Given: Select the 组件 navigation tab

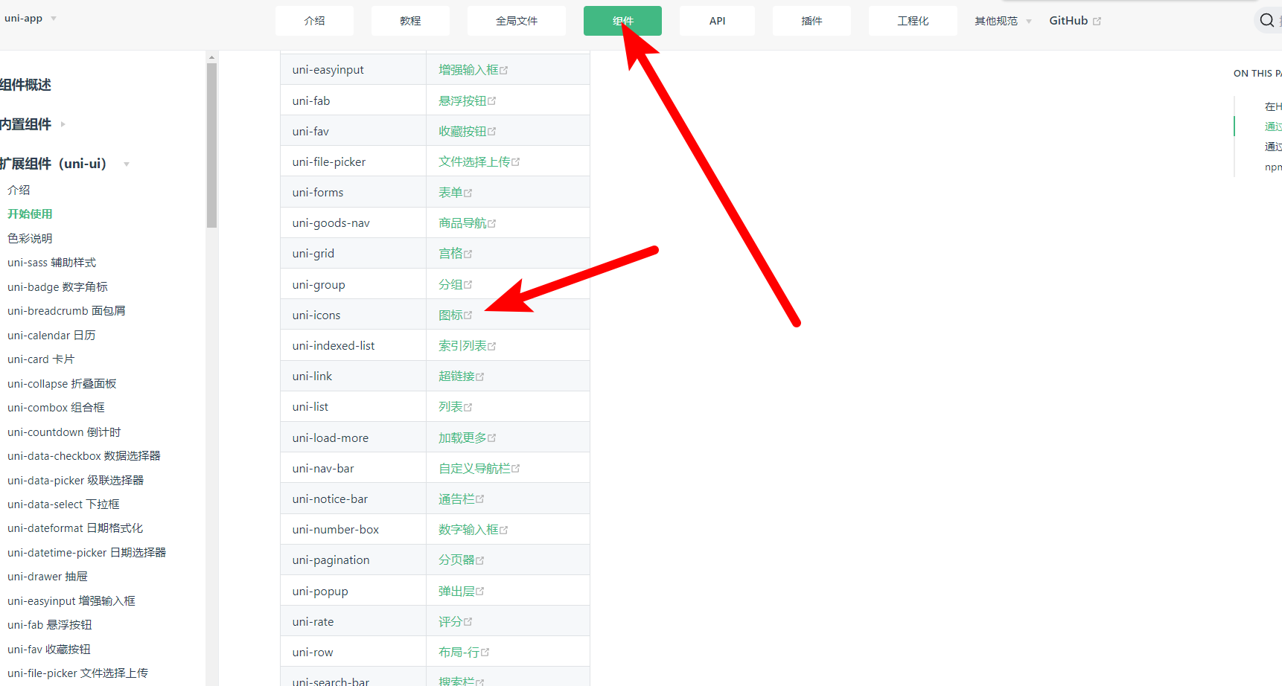Looking at the screenshot, I should (x=622, y=21).
